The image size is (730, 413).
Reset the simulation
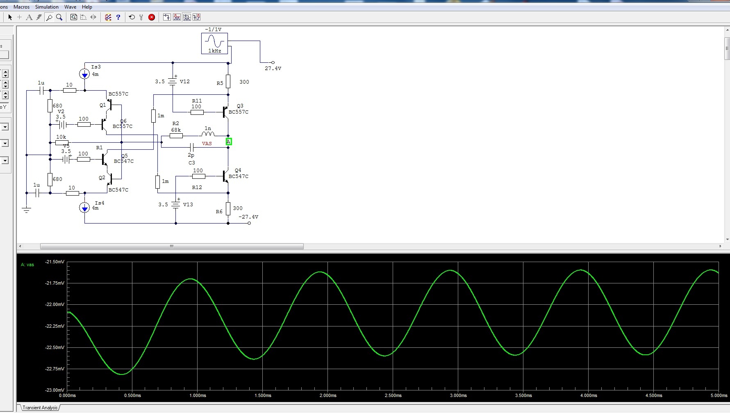pyautogui.click(x=132, y=17)
